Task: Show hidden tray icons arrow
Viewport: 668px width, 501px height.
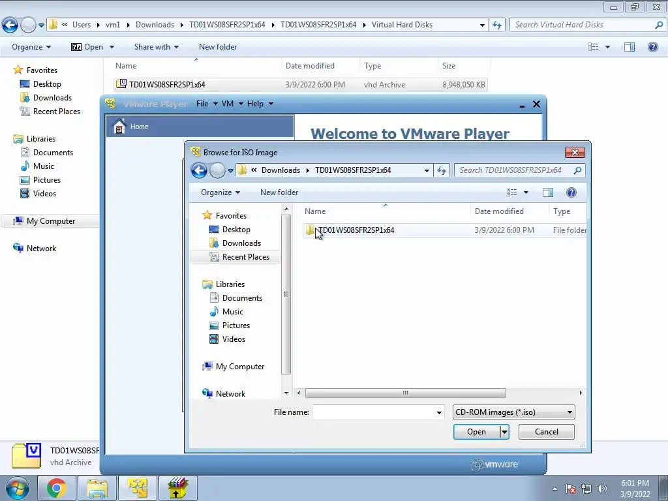Action: tap(554, 489)
